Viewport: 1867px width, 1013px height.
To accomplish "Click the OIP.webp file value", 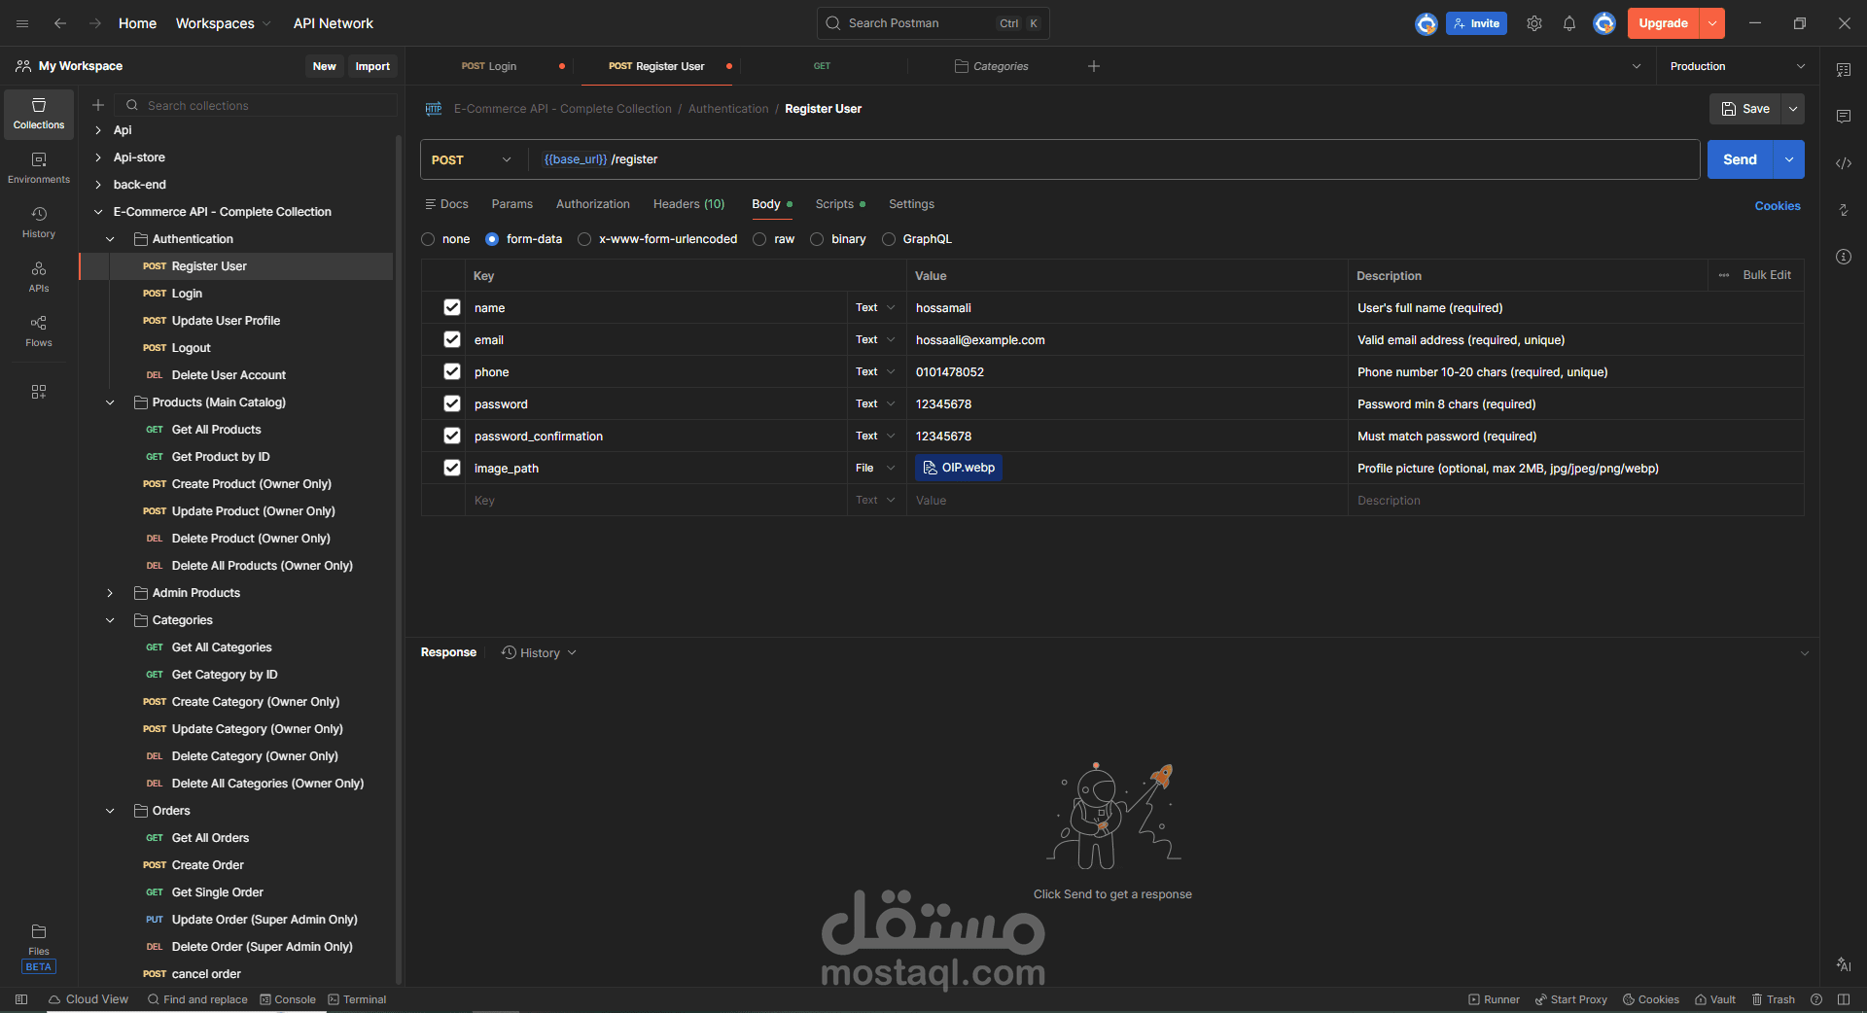I will (x=959, y=468).
